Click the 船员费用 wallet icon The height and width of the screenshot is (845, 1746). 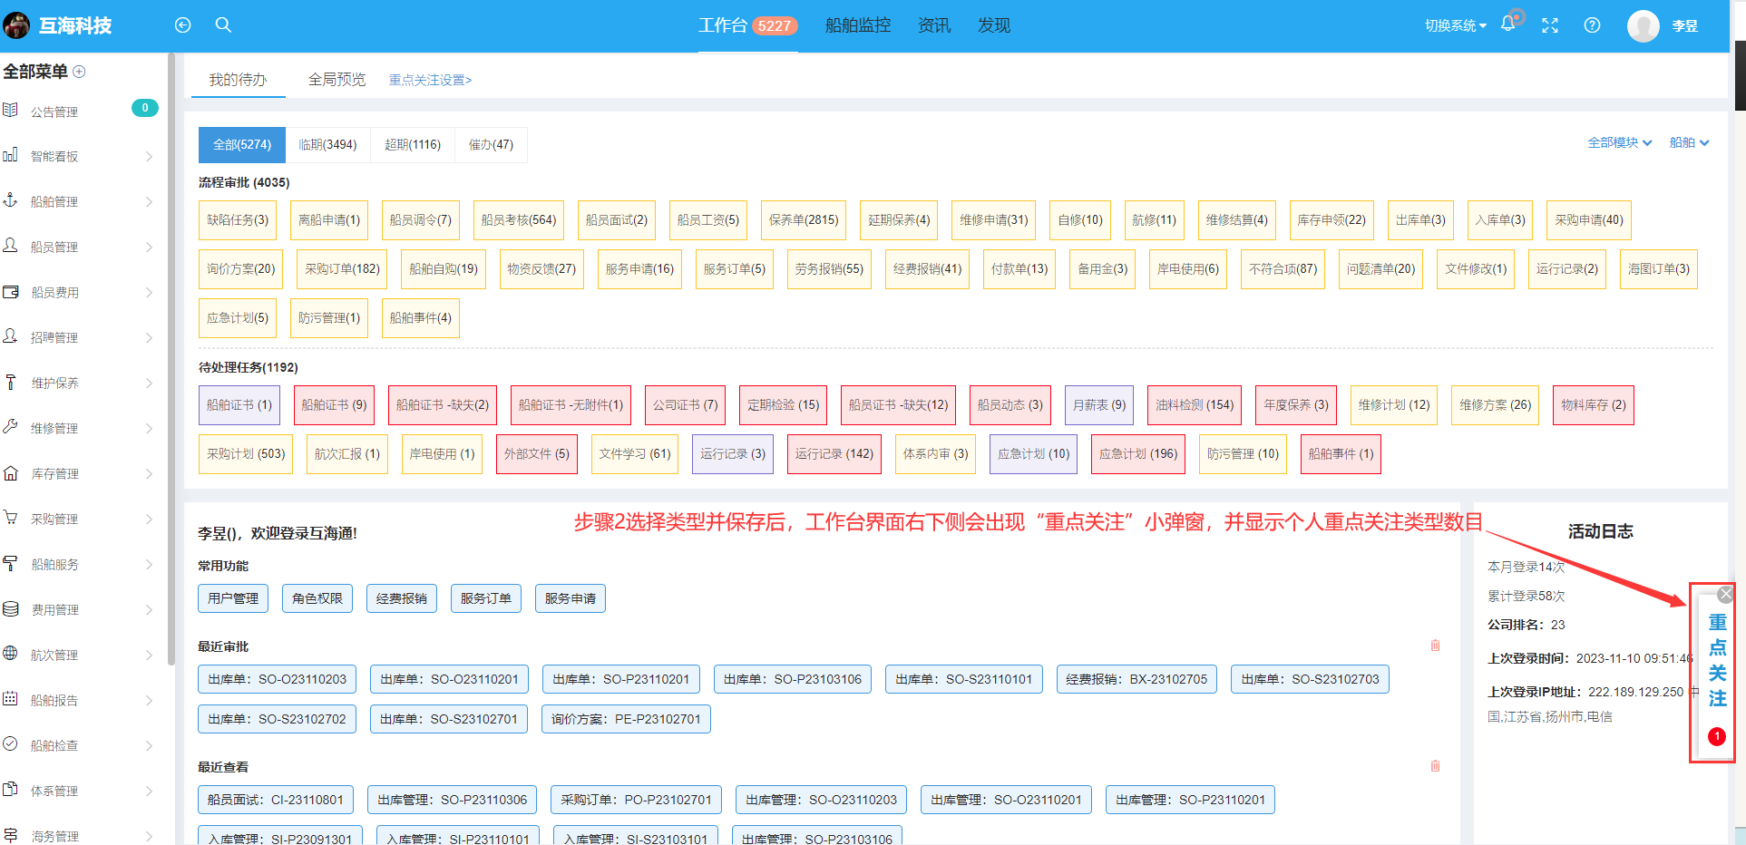point(11,292)
